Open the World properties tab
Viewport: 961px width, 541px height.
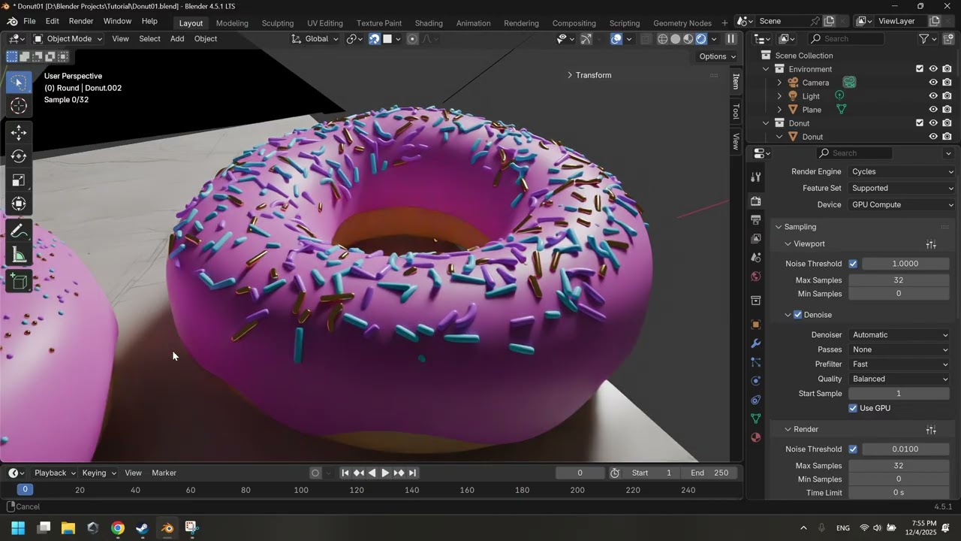click(756, 276)
